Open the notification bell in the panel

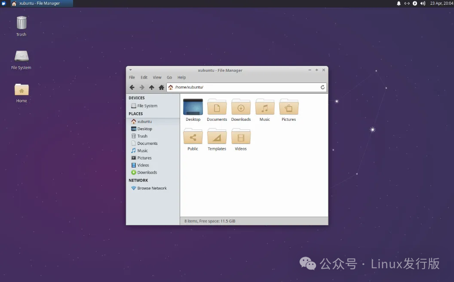pyautogui.click(x=399, y=3)
